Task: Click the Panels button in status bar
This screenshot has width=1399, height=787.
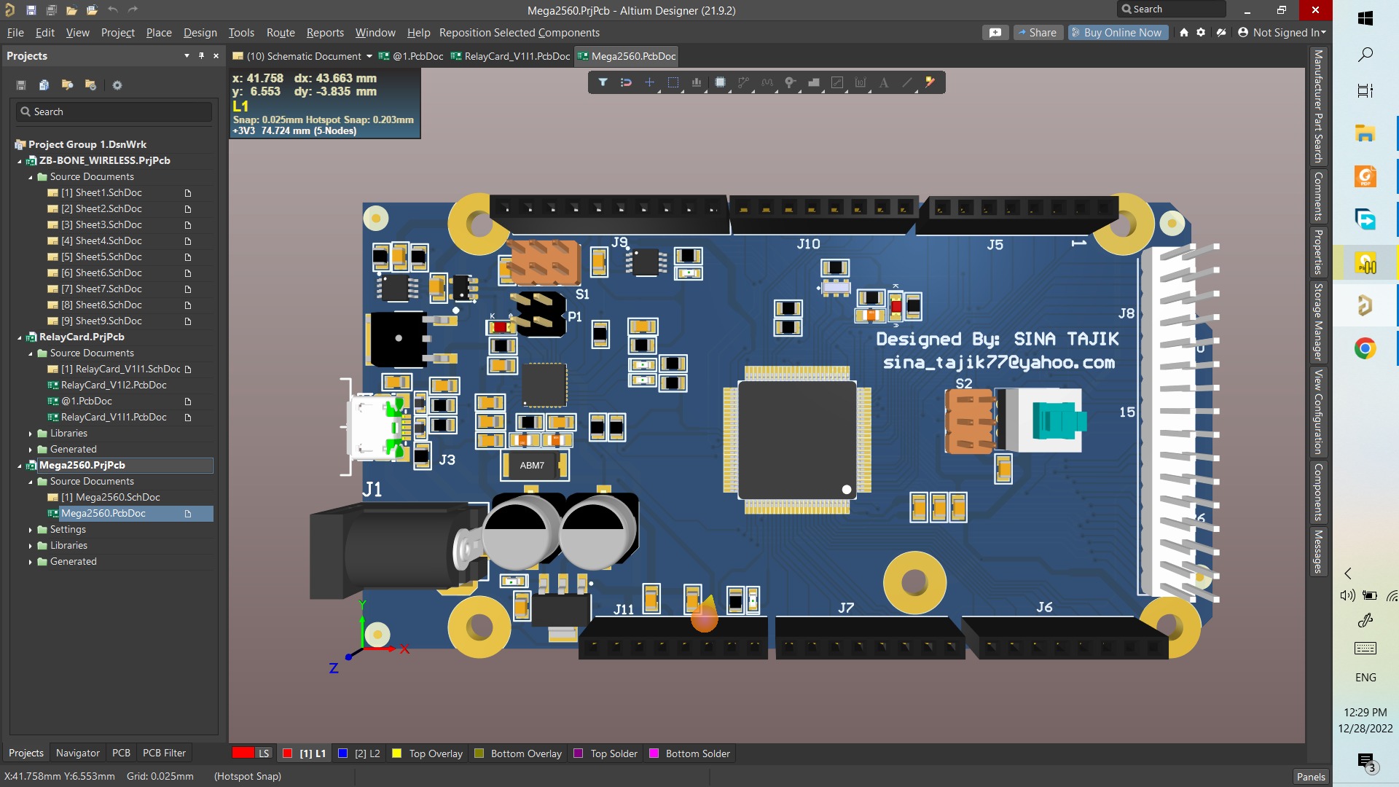Action: [x=1310, y=776]
